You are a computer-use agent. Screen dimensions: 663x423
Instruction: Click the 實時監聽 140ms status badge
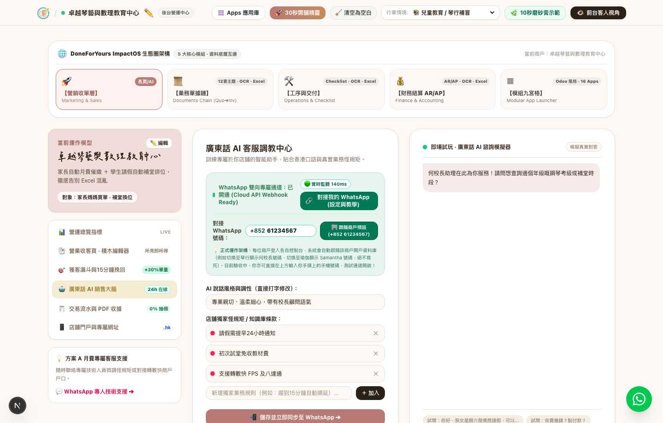(326, 184)
